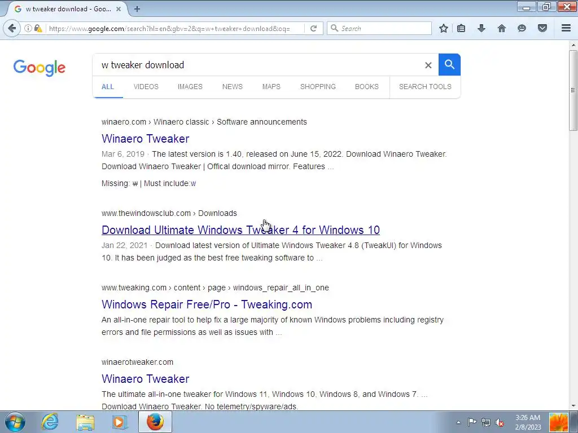
Task: Open the Firefox hamburger menu
Action: [x=566, y=28]
